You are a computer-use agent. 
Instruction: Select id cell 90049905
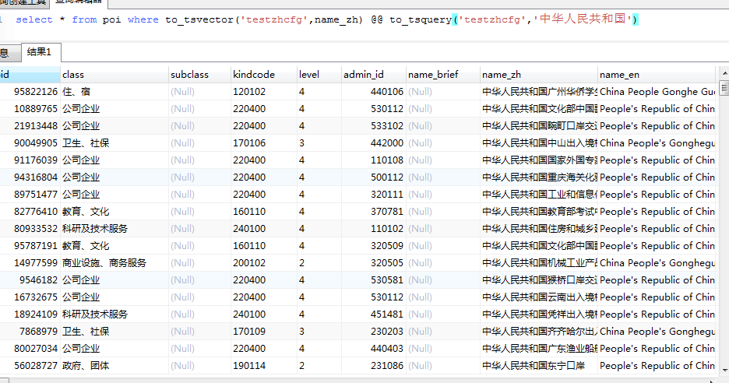(30, 143)
